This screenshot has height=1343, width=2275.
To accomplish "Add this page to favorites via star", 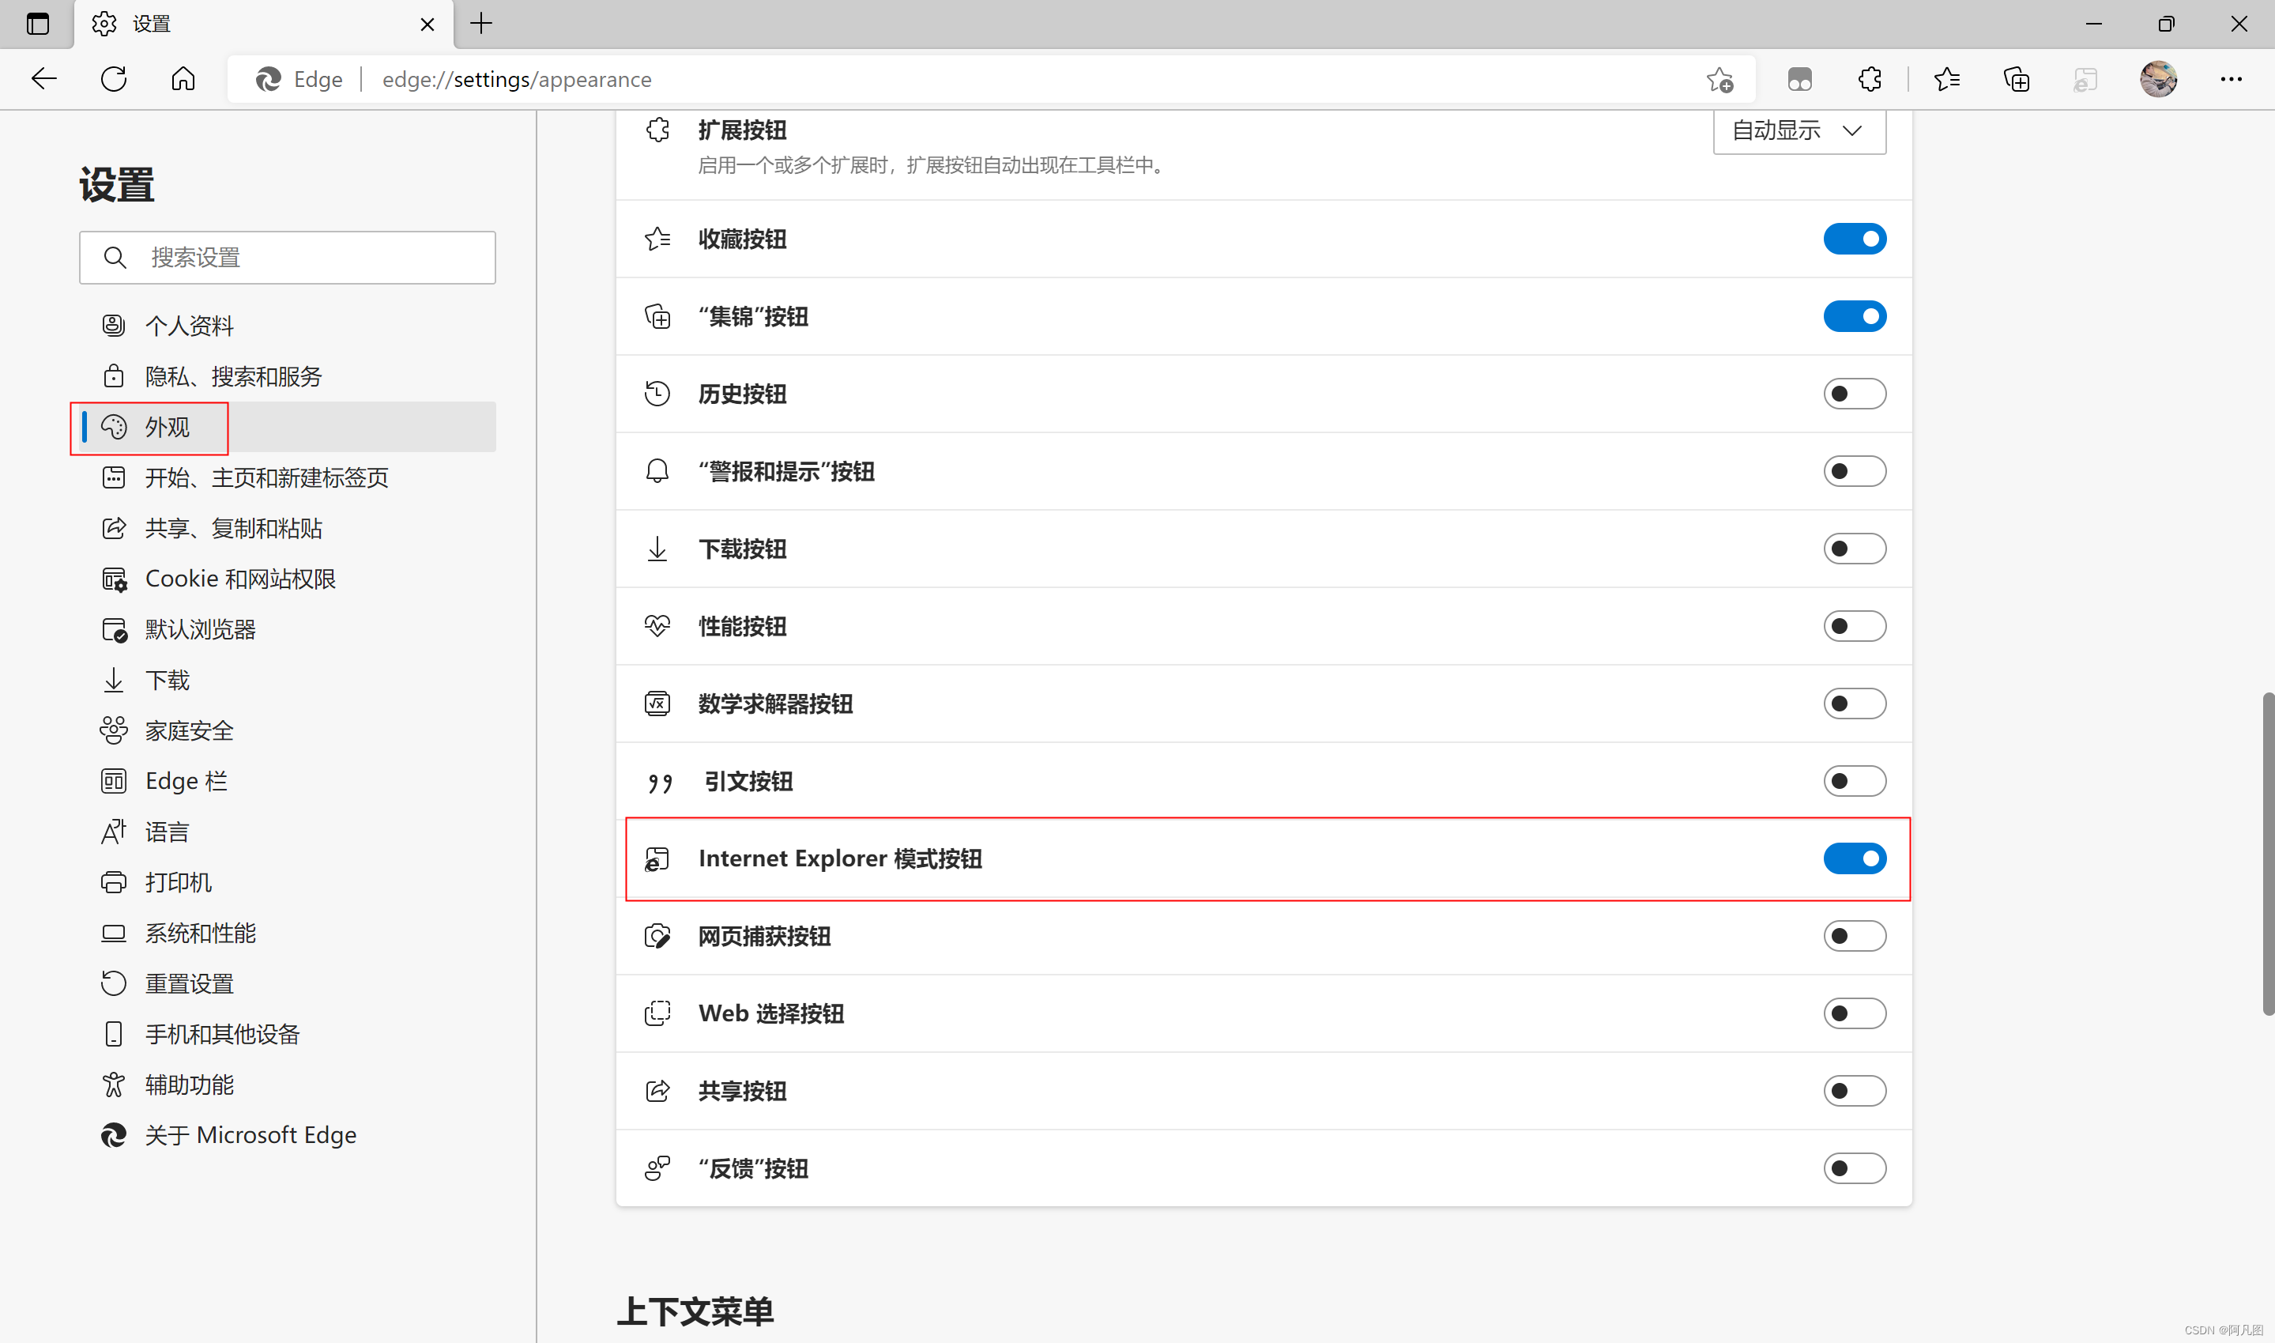I will click(1719, 79).
